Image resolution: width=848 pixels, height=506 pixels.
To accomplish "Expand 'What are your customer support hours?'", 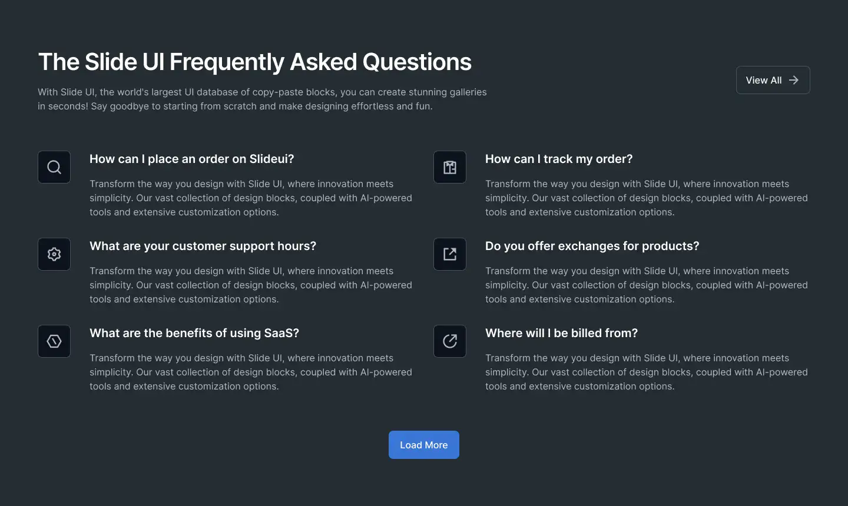I will click(203, 246).
